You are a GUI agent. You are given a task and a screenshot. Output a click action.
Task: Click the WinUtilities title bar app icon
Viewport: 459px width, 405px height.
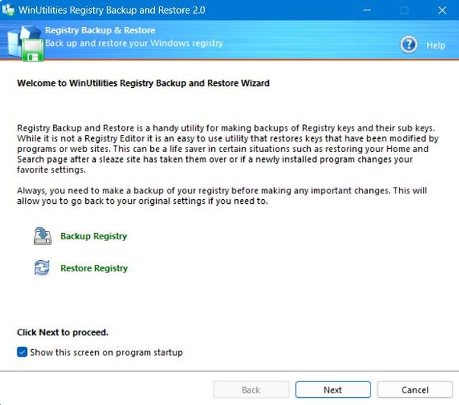tap(8, 10)
